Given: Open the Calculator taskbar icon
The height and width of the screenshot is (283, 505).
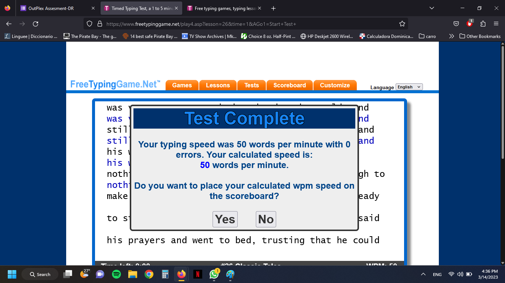Looking at the screenshot, I should tap(165, 274).
